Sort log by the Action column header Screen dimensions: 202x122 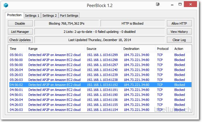point(182,49)
